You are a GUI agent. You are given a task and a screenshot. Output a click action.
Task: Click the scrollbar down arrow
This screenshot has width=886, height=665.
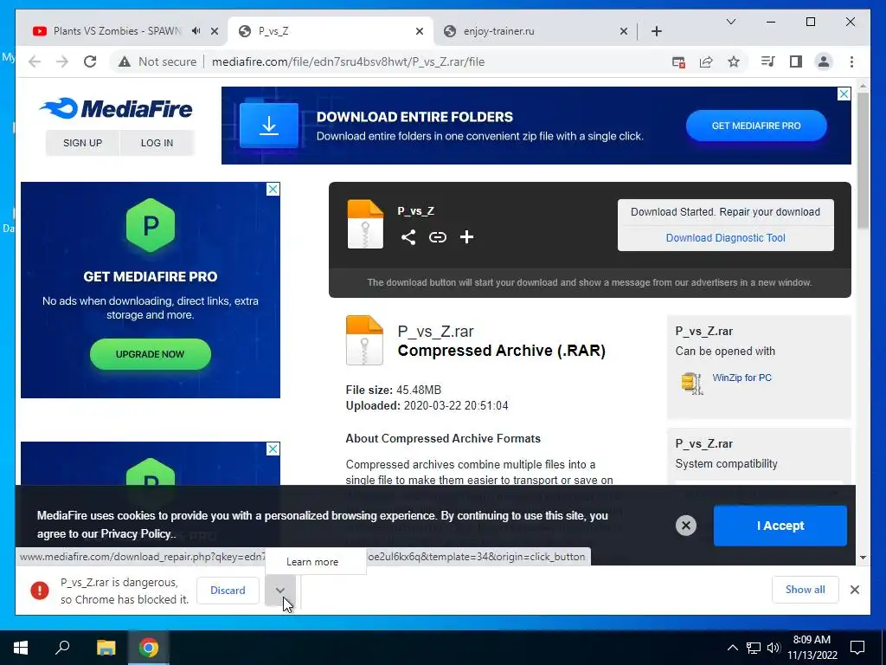coord(863,558)
